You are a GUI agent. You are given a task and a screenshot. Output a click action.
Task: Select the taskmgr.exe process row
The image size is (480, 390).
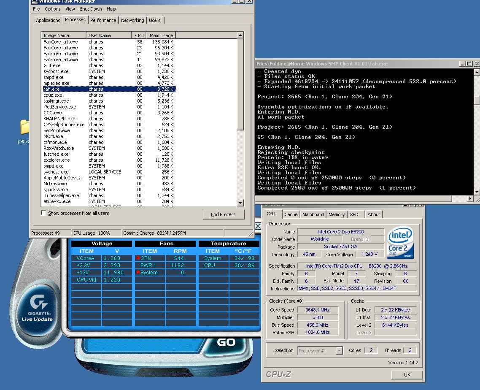click(x=109, y=101)
